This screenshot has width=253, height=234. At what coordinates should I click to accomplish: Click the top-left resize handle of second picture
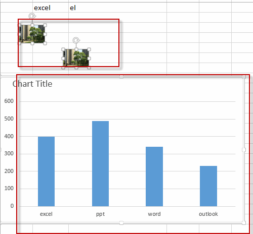click(63, 49)
